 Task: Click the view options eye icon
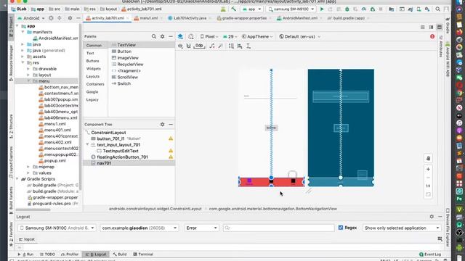pos(180,46)
